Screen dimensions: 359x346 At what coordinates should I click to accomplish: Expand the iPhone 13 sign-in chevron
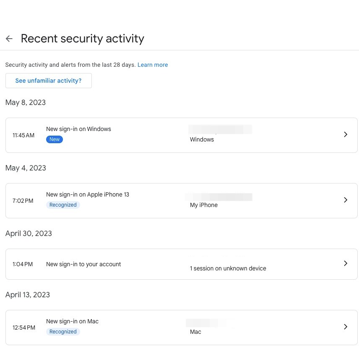click(x=346, y=200)
